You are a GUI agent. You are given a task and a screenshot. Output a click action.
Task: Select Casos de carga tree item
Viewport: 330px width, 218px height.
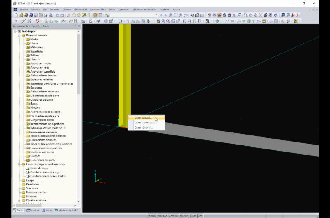click(39, 168)
